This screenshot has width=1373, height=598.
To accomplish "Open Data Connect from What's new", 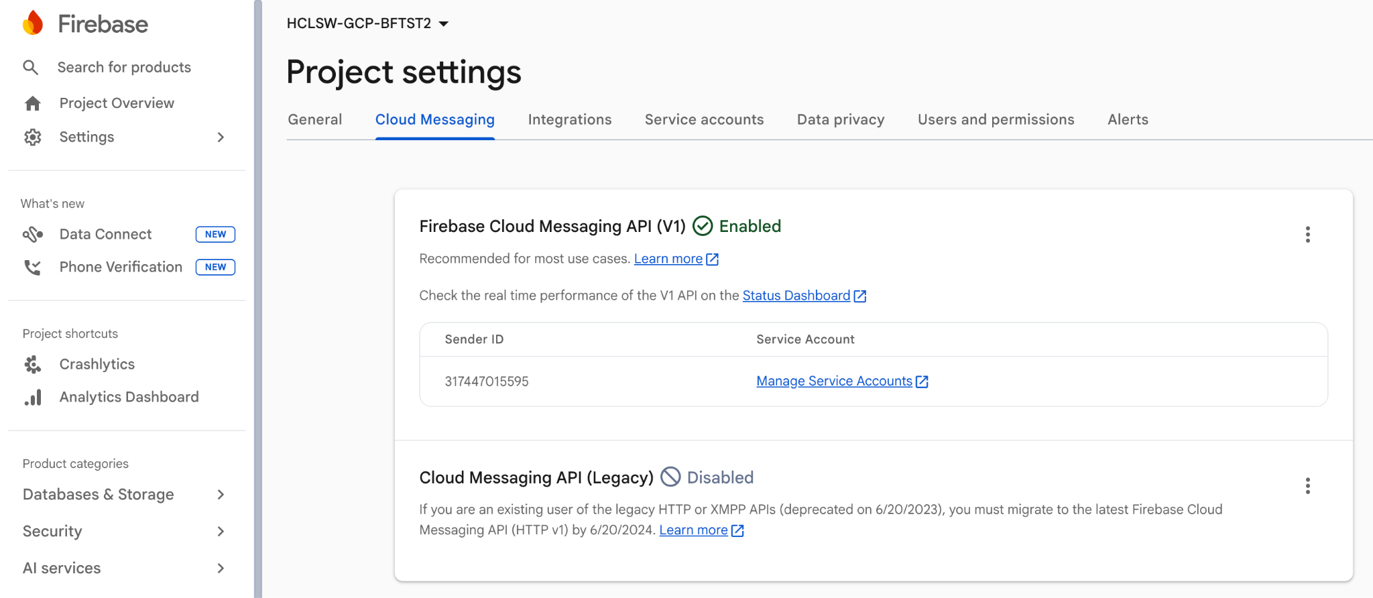I will point(105,234).
